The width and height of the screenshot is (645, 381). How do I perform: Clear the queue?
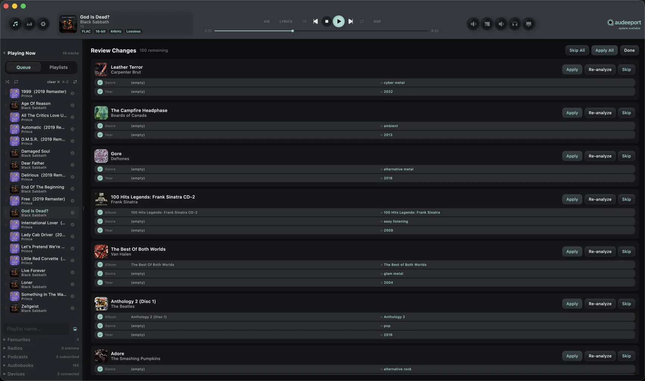pos(53,82)
